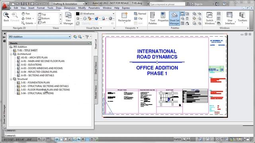The image size is (255, 143).
Task: Open the Drafting & Annotation workspace dropdown
Action: 67,4
